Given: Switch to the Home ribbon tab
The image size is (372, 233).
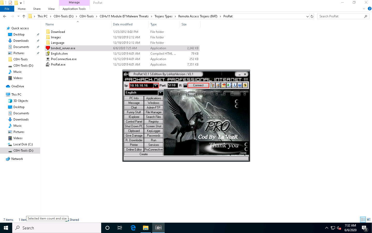Looking at the screenshot, I should pyautogui.click(x=22, y=9).
